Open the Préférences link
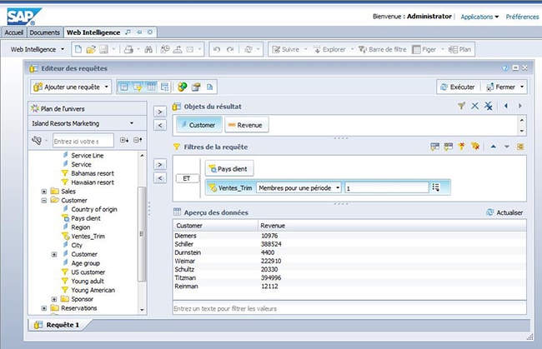The image size is (542, 349). tap(522, 17)
